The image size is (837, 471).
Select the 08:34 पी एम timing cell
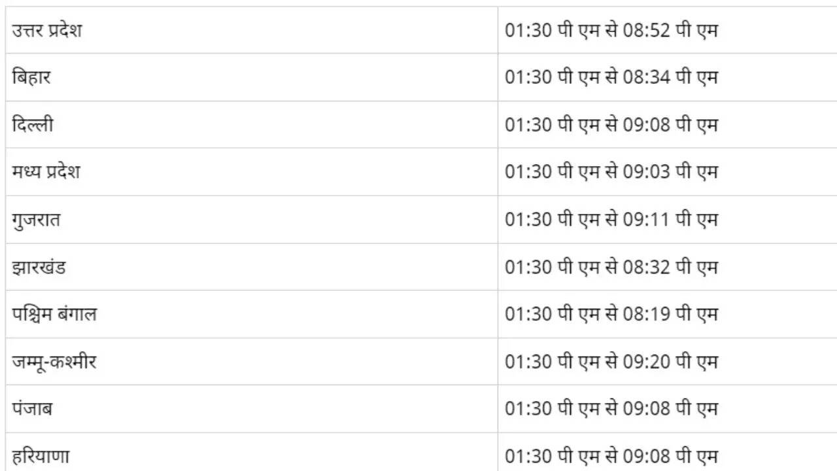pyautogui.click(x=611, y=77)
